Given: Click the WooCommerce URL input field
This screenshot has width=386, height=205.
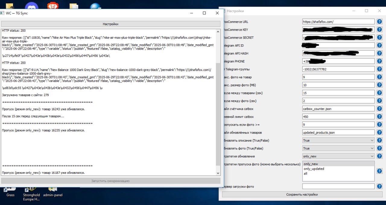Looking at the screenshot, I should point(339,22).
